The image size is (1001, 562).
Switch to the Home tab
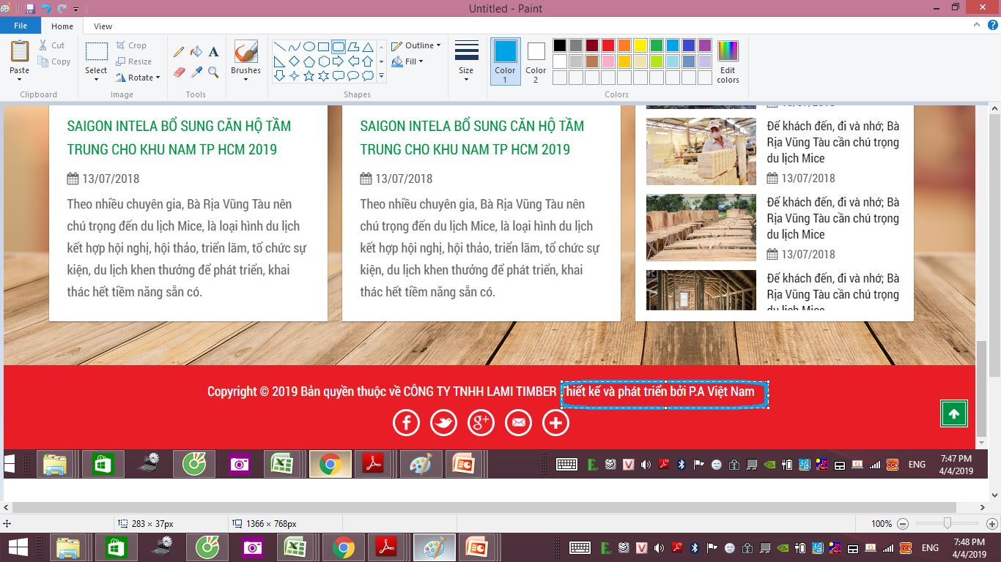pos(62,26)
